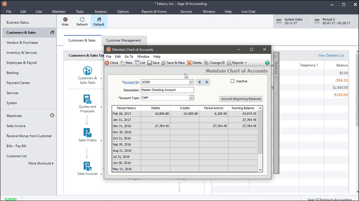Screen dimensions: 359x201
Task: Click the period history scrollbar thumb
Action: click(x=260, y=132)
